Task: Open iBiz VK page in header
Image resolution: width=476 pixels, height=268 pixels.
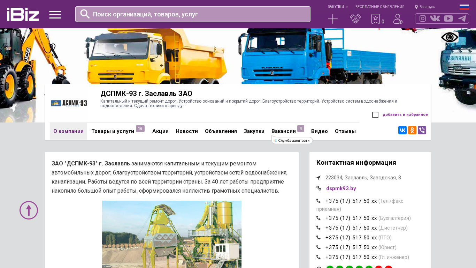Action: point(435,18)
